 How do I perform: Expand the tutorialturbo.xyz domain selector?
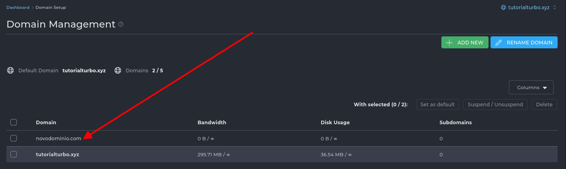(528, 8)
